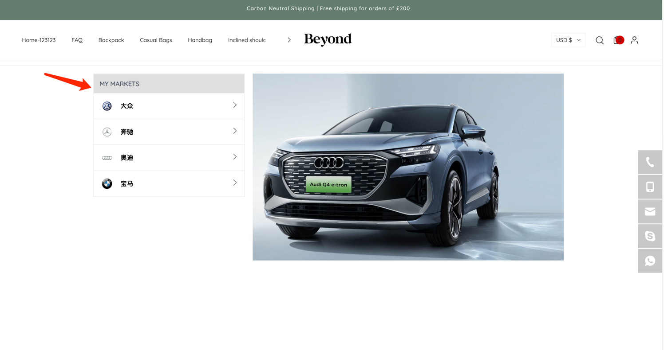
Task: Open the email envelope floating icon
Action: (650, 212)
